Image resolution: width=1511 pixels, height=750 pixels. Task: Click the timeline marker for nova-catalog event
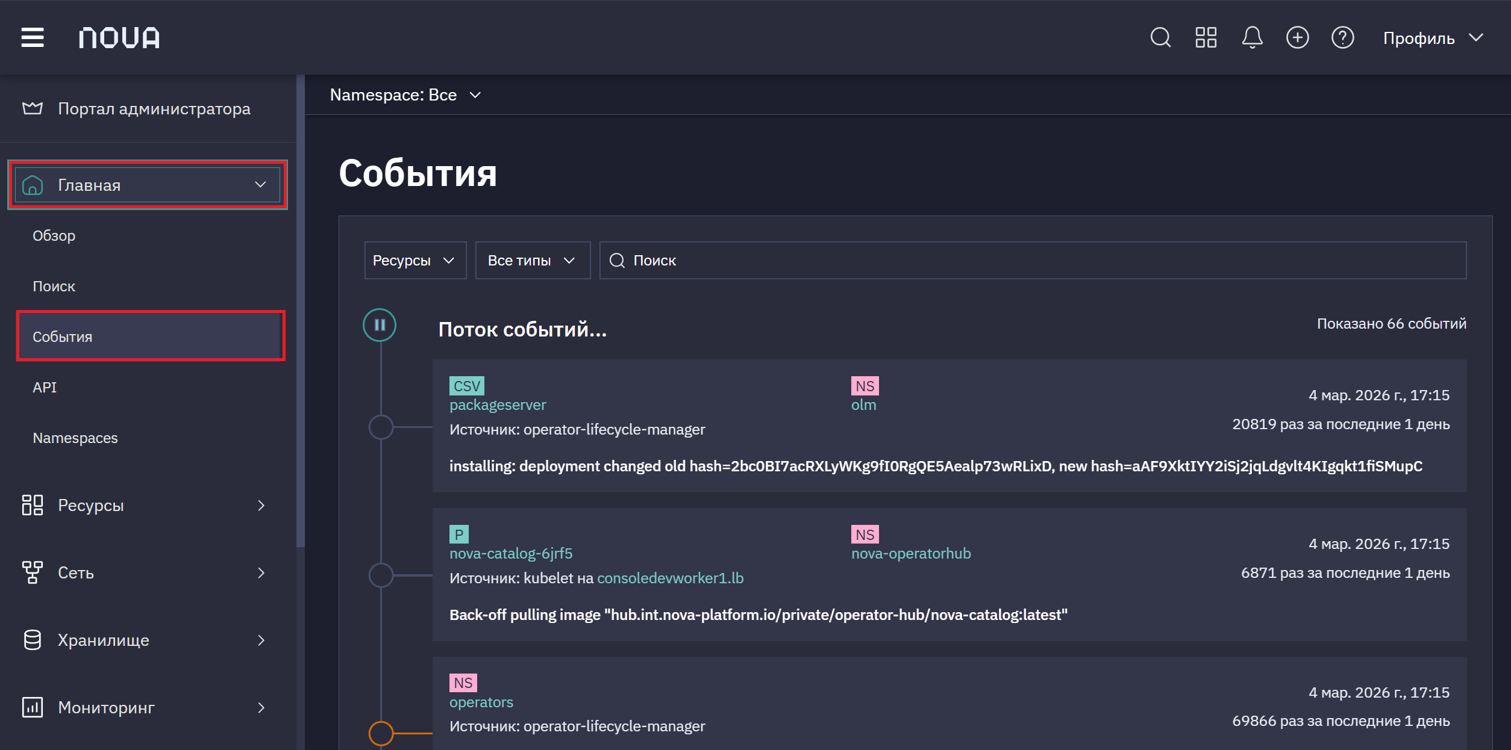coord(381,575)
